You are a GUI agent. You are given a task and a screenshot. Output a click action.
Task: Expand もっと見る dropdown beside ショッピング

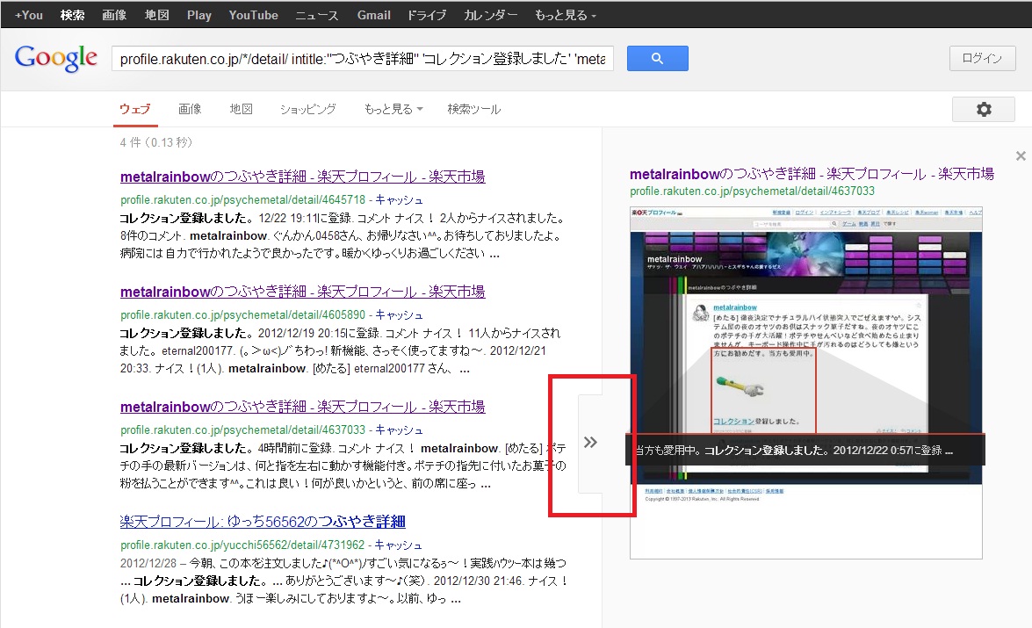(x=393, y=109)
